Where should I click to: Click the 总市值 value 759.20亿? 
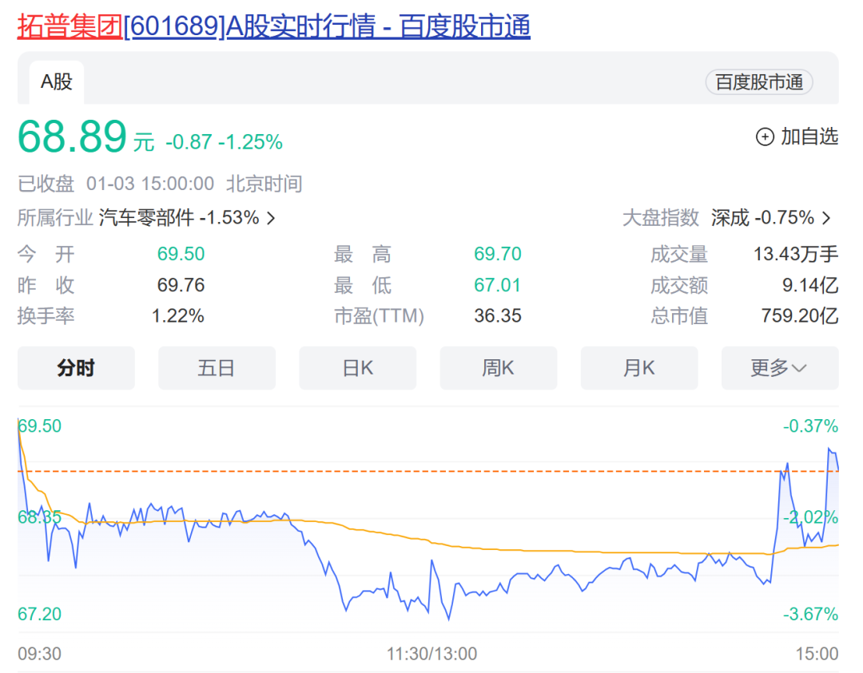tap(800, 316)
